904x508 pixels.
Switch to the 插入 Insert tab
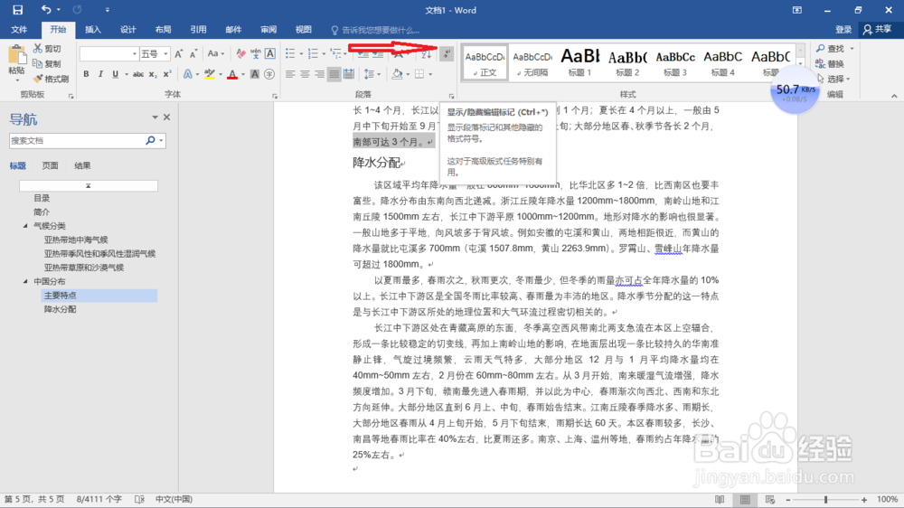93,30
